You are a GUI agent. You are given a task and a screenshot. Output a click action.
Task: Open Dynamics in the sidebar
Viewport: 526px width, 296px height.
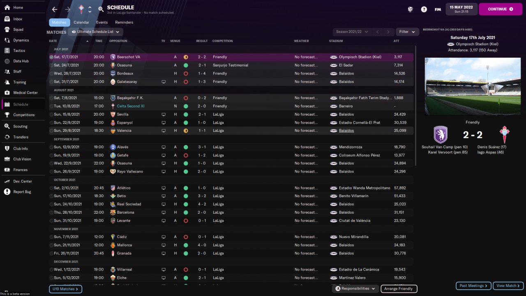coord(21,40)
